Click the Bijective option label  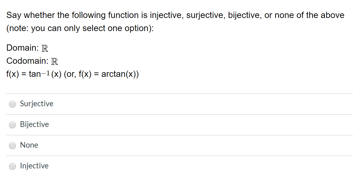pos(34,125)
